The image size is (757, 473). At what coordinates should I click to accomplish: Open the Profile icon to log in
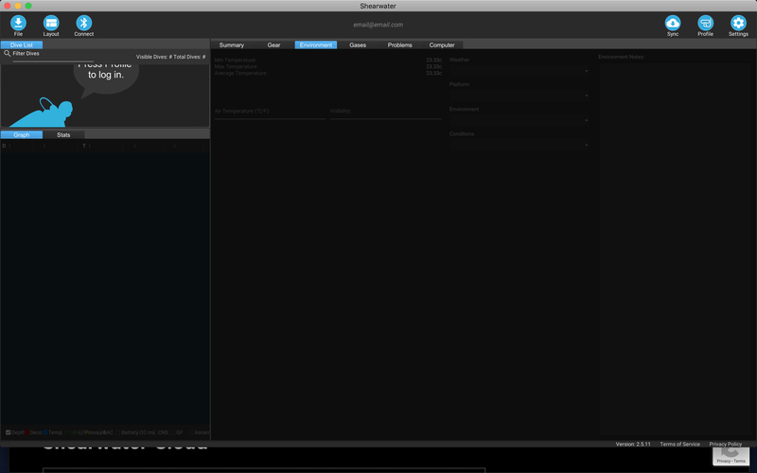(x=705, y=23)
